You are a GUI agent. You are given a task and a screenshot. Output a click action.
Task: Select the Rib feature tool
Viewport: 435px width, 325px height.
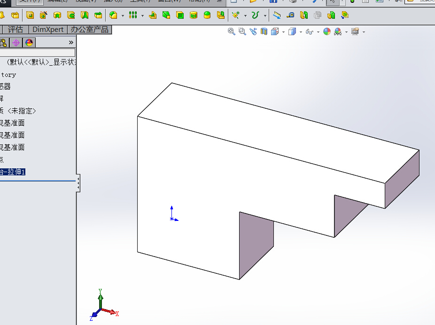pos(153,15)
